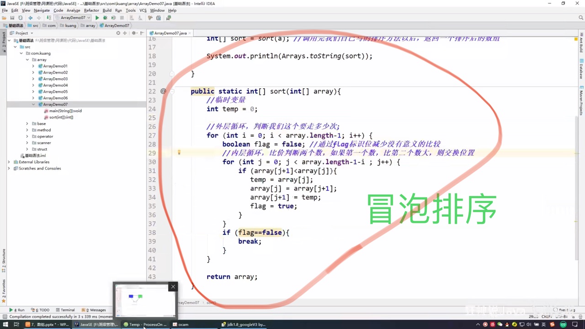Navigate Back using the left arrow icon
The width and height of the screenshot is (585, 329).
click(31, 18)
